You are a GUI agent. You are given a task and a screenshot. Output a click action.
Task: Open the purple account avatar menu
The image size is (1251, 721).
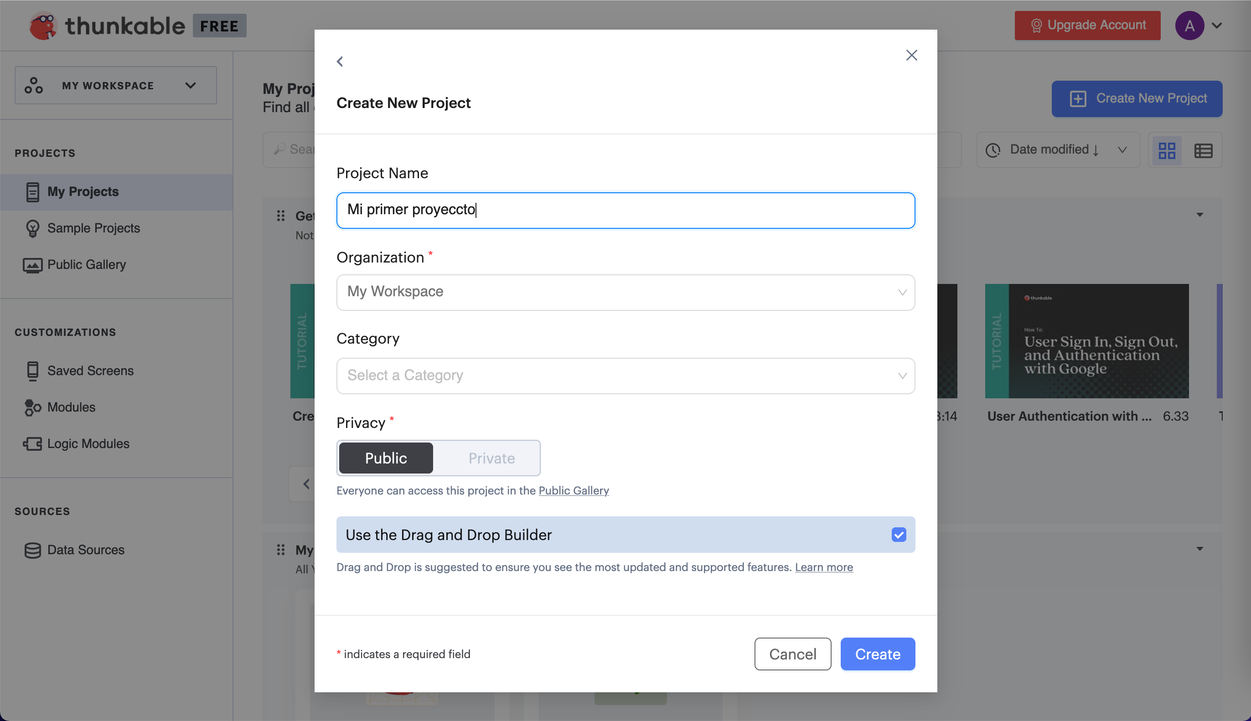pyautogui.click(x=1189, y=26)
